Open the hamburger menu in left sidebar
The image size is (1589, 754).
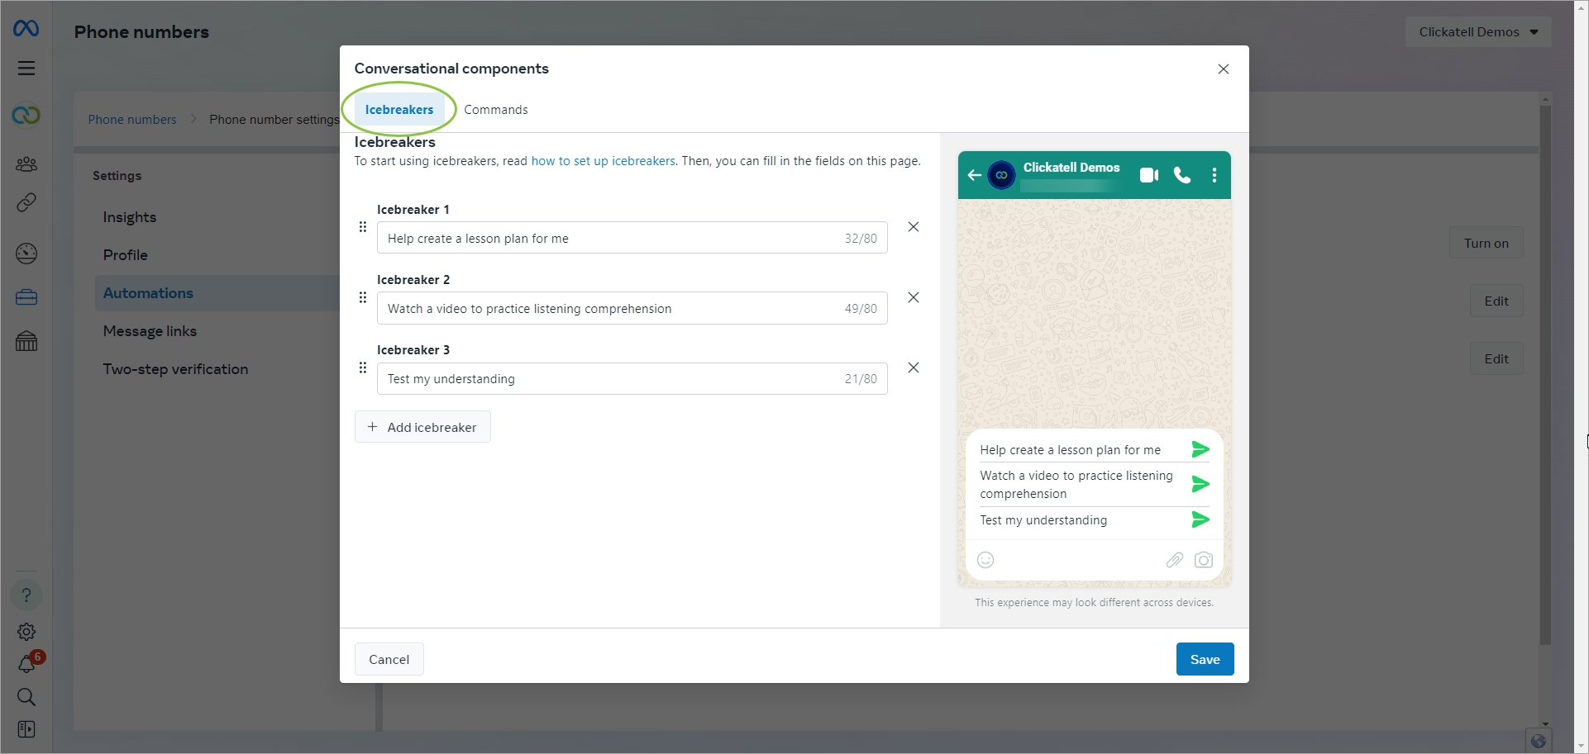click(26, 68)
